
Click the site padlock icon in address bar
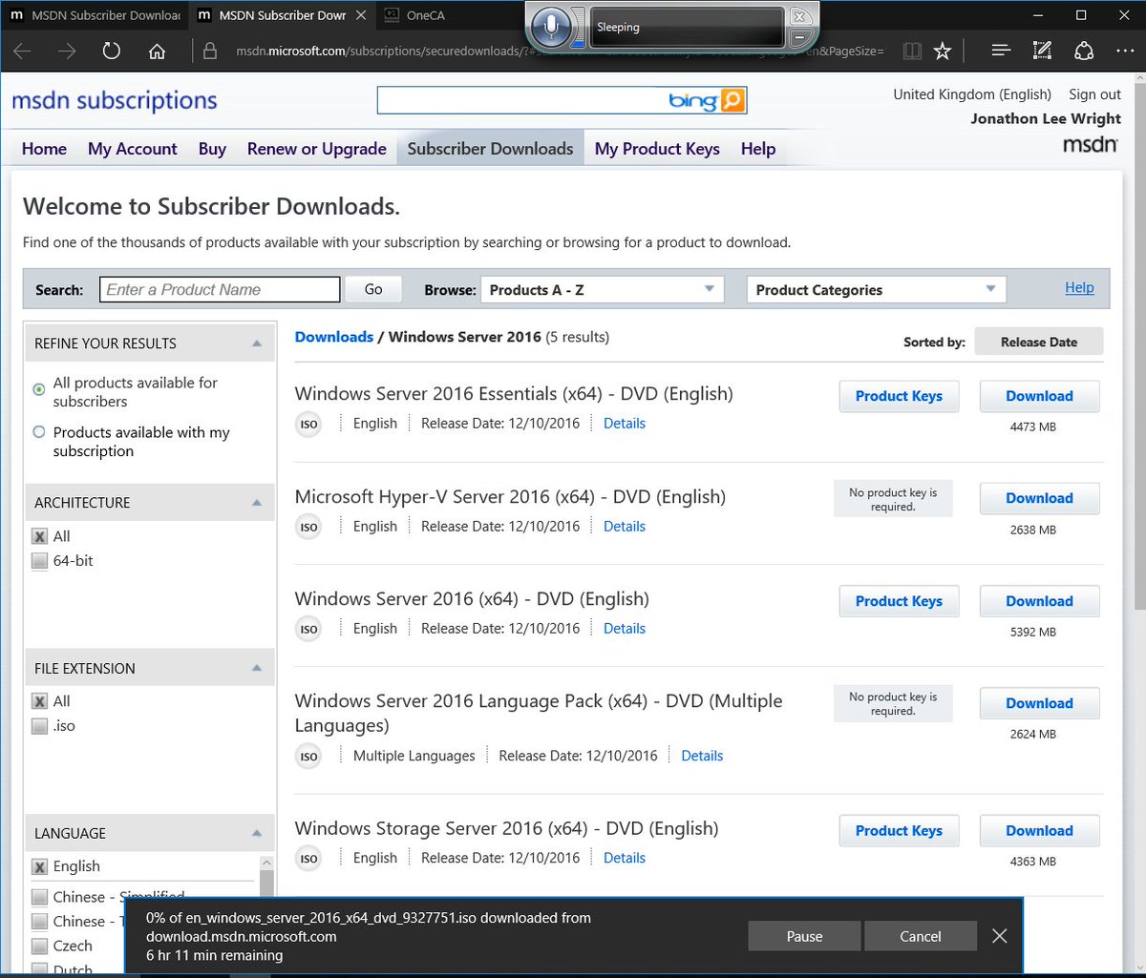point(210,52)
